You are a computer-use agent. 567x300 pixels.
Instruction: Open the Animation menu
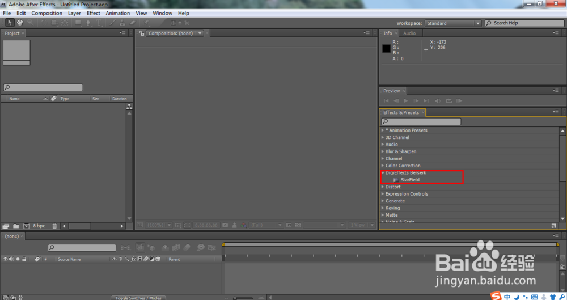[x=117, y=13]
